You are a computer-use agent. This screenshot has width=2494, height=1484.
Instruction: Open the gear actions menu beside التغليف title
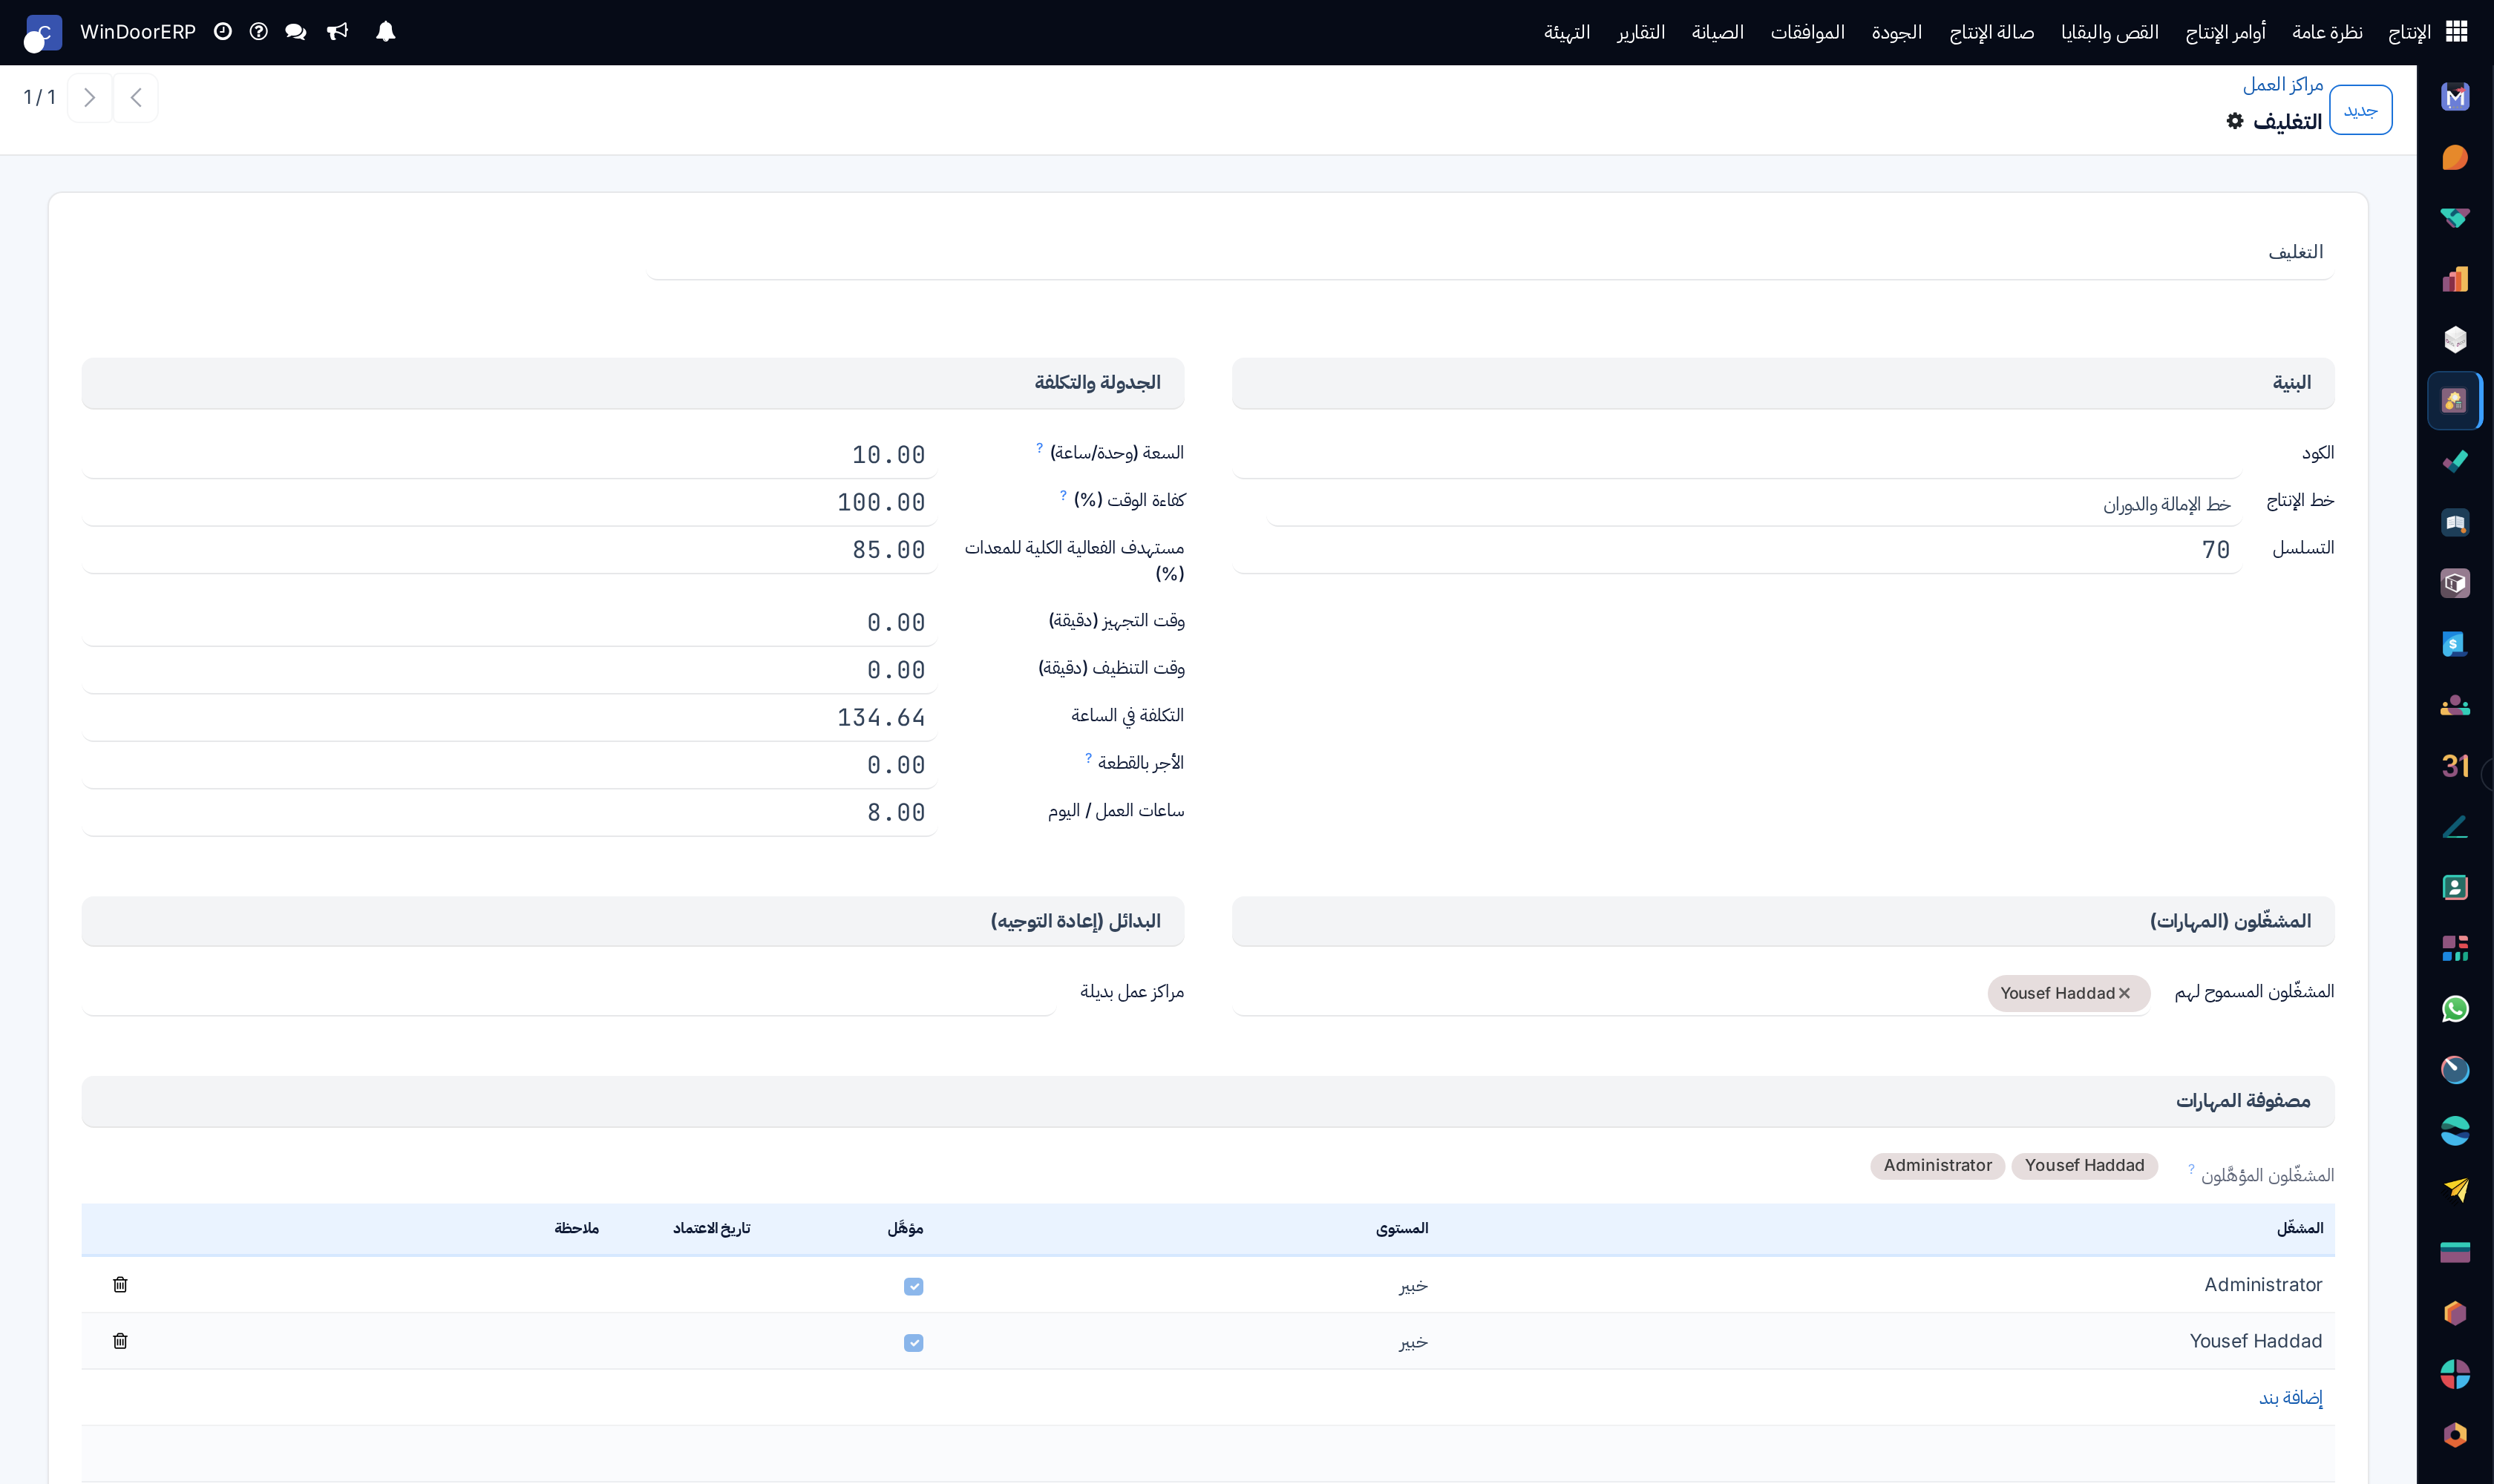[2235, 121]
